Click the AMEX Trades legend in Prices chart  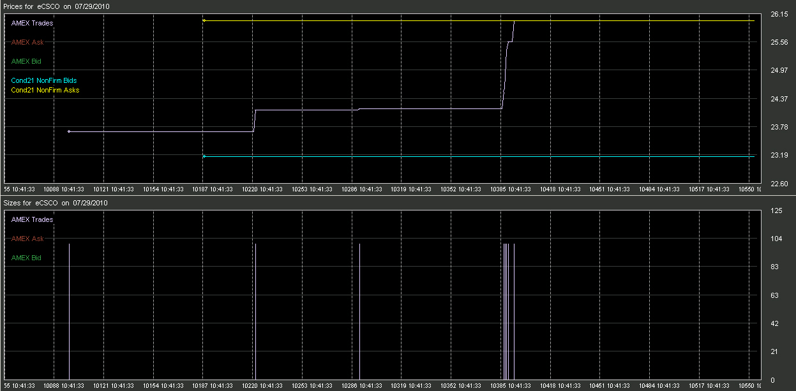coord(32,23)
